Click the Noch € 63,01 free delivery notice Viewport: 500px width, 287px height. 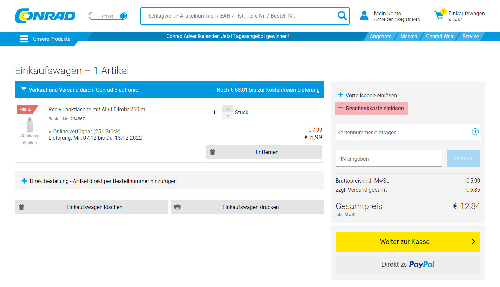point(268,90)
